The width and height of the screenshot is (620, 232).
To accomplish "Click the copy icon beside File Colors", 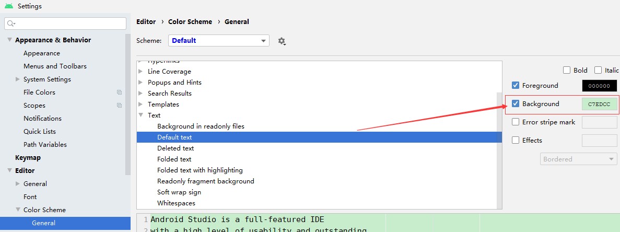I will click(x=119, y=92).
